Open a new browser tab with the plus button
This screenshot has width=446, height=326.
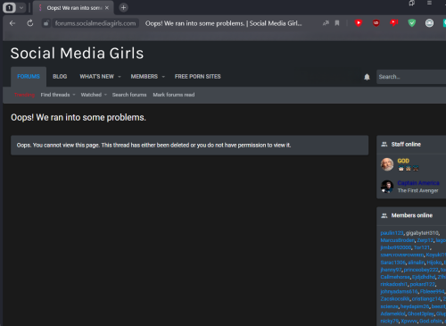(x=123, y=8)
